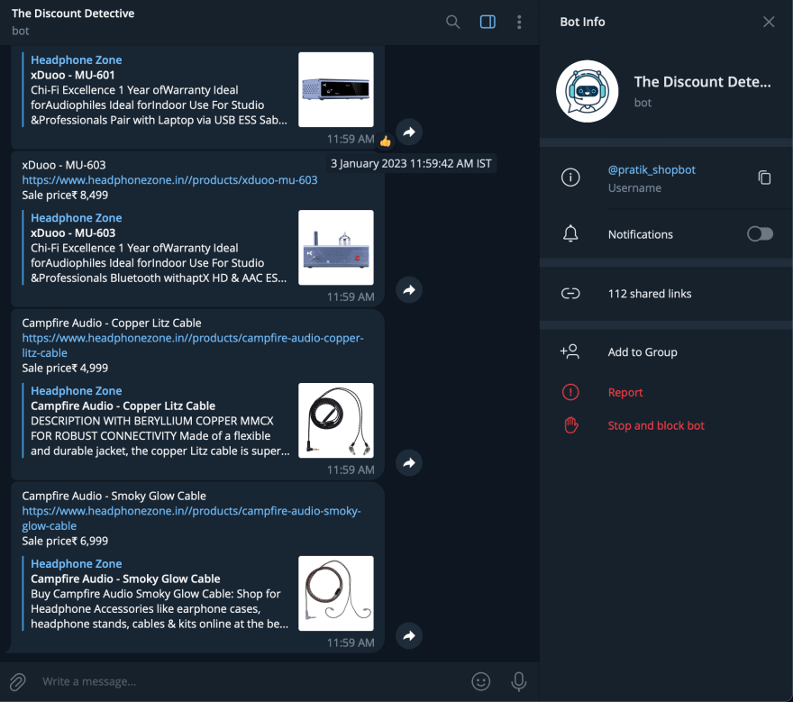
Task: Open the xduoo-mu-603 product link
Action: point(169,180)
